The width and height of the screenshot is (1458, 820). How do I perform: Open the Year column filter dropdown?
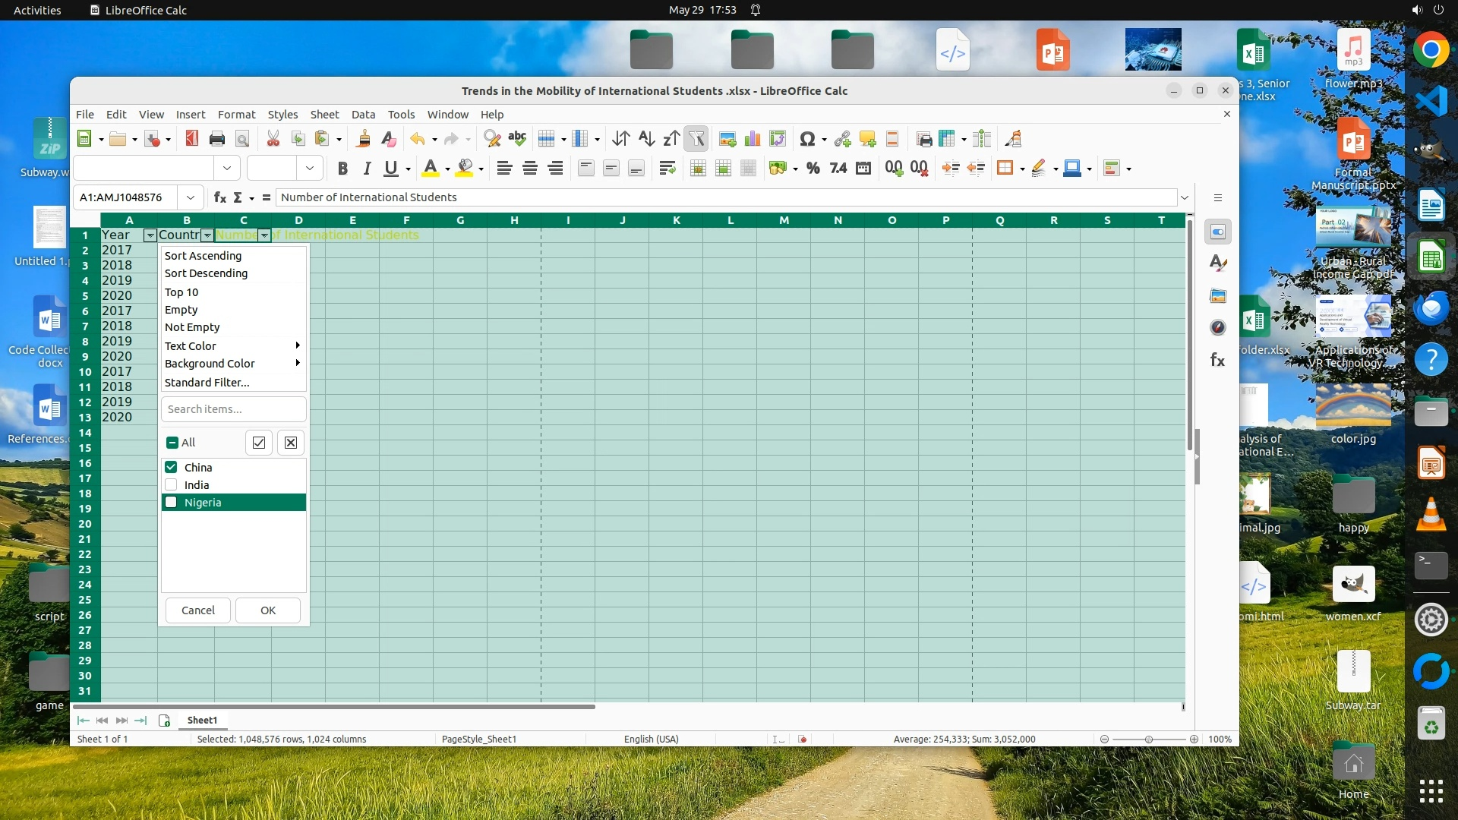(150, 235)
